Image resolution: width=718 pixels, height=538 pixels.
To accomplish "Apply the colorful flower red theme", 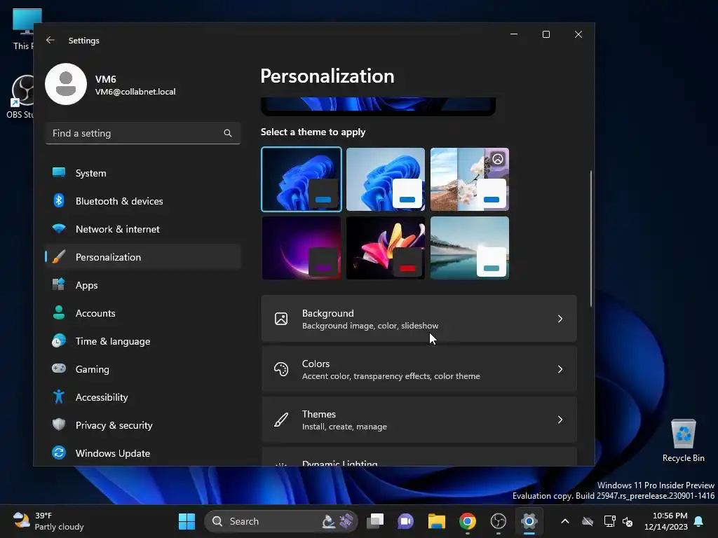I will click(x=386, y=248).
